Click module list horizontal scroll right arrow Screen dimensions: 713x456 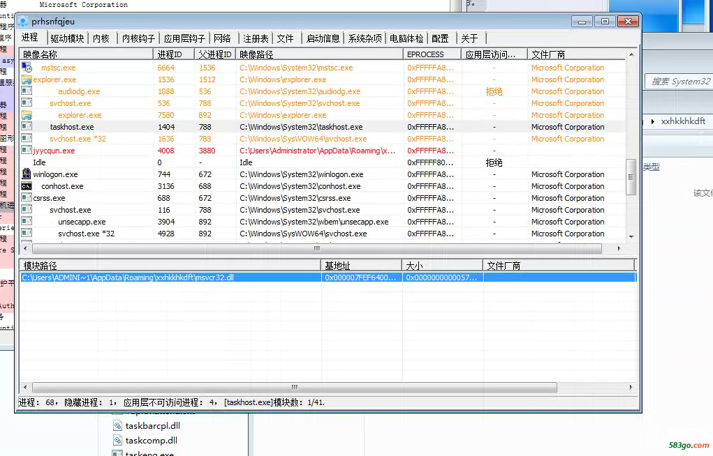(631, 388)
